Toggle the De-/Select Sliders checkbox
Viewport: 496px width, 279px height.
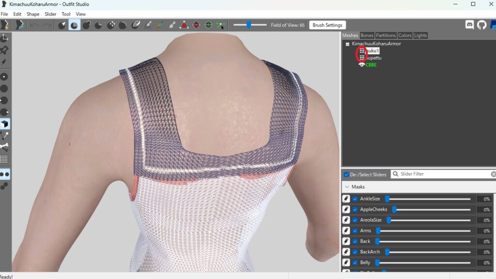tap(346, 174)
